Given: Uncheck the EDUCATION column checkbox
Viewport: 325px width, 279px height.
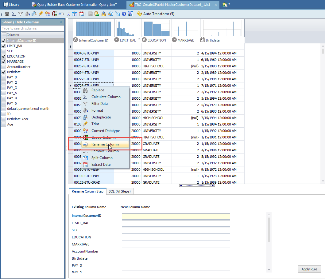Looking at the screenshot, I should coord(3,56).
